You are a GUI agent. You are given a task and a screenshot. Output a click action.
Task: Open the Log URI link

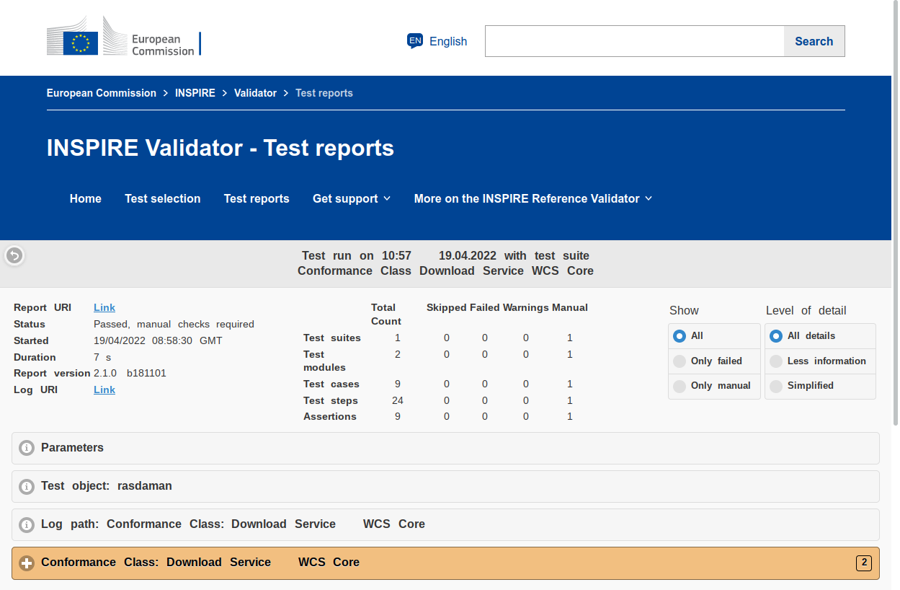pyautogui.click(x=104, y=389)
